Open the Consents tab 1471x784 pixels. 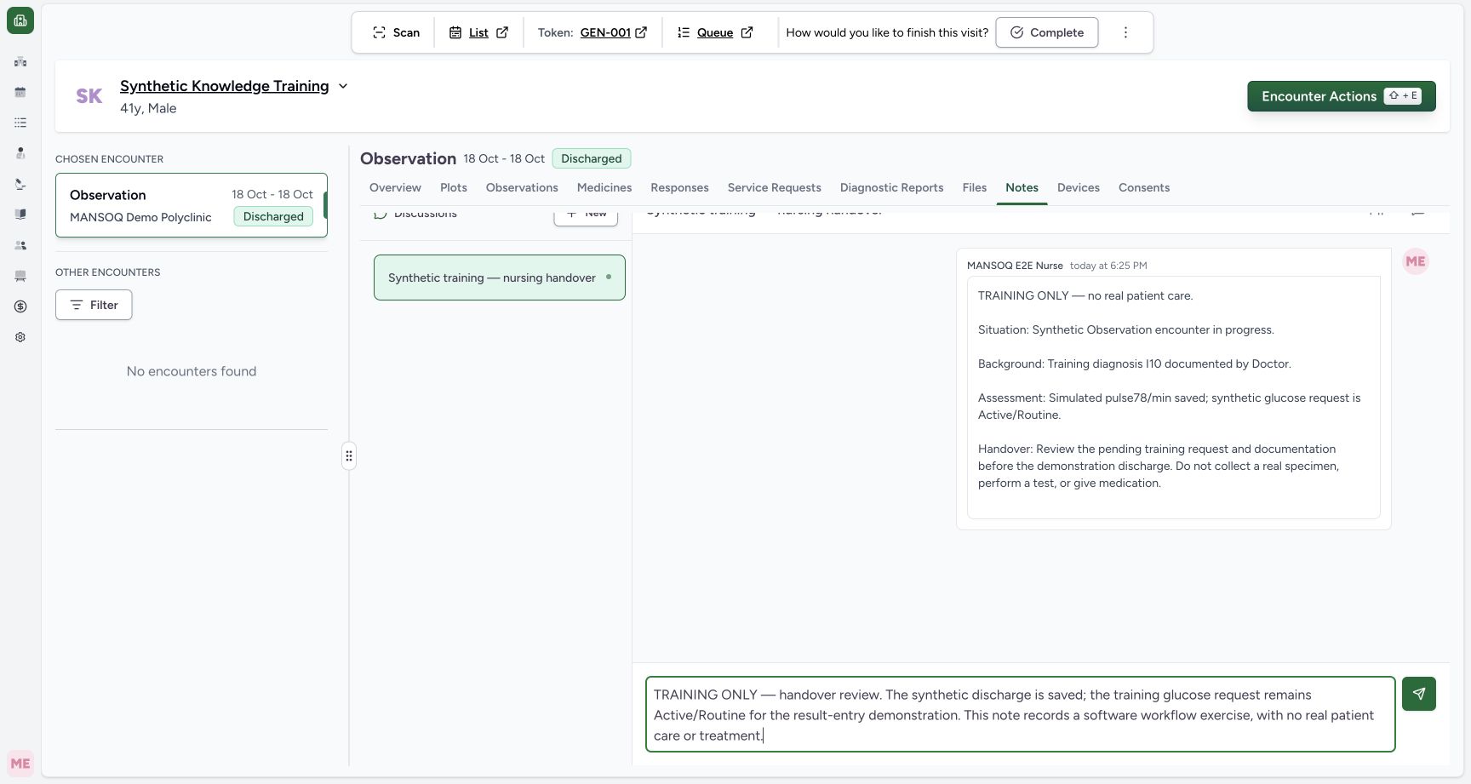1144,187
